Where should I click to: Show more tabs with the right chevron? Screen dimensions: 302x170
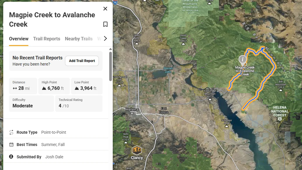tap(105, 38)
